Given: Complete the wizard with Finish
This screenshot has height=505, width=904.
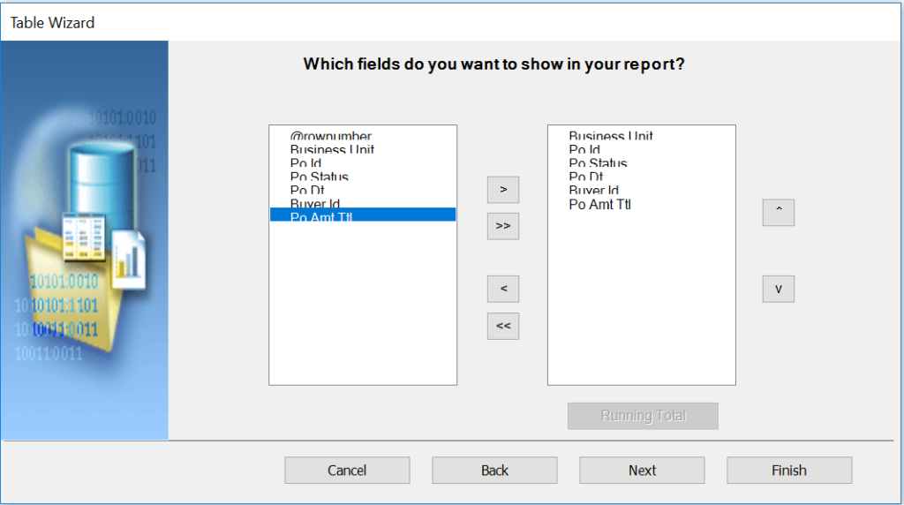Looking at the screenshot, I should 789,471.
